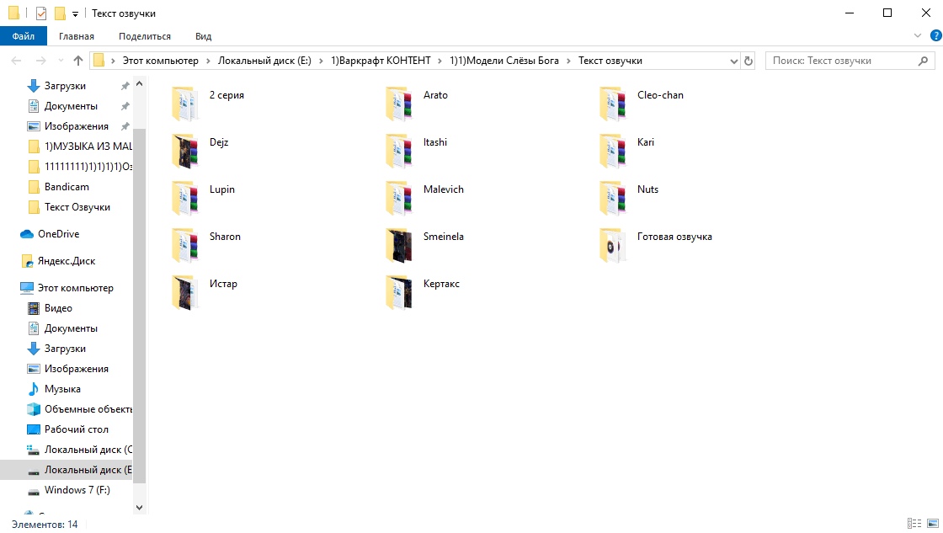Go up one folder level arrow

click(78, 61)
